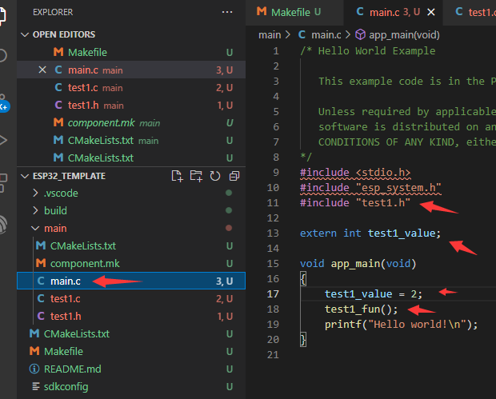Click the #include "esp_system.h" line
The image size is (496, 399).
pos(370,187)
